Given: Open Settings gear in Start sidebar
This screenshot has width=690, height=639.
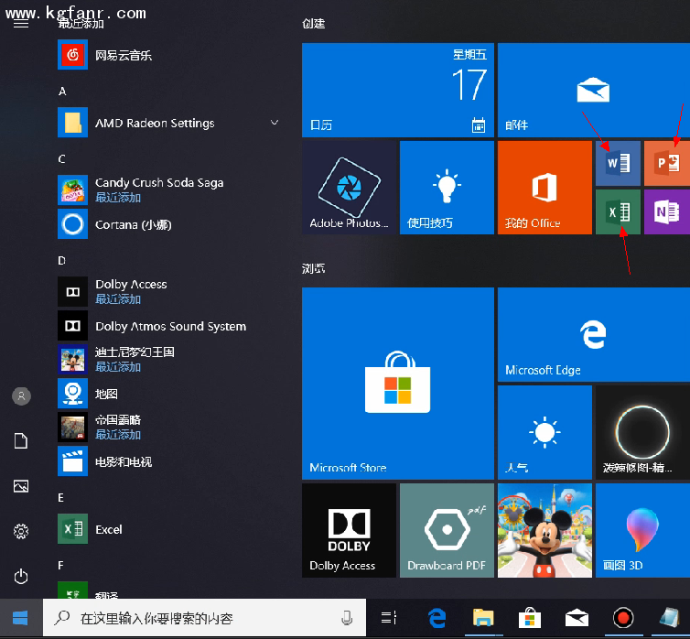Looking at the screenshot, I should [x=21, y=531].
